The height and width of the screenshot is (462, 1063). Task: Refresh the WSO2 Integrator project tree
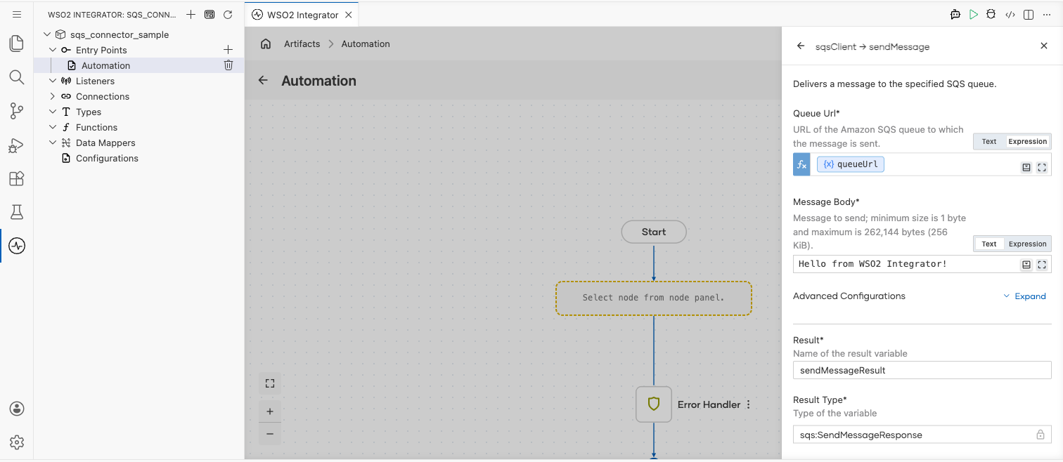[x=227, y=14]
